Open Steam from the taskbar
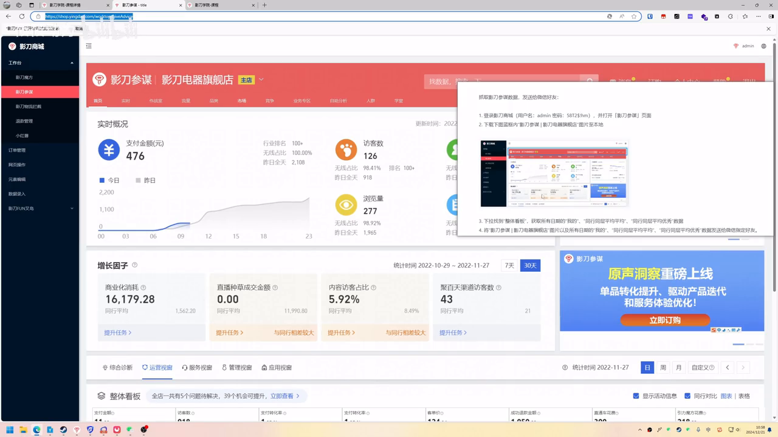The width and height of the screenshot is (778, 437). [x=63, y=430]
